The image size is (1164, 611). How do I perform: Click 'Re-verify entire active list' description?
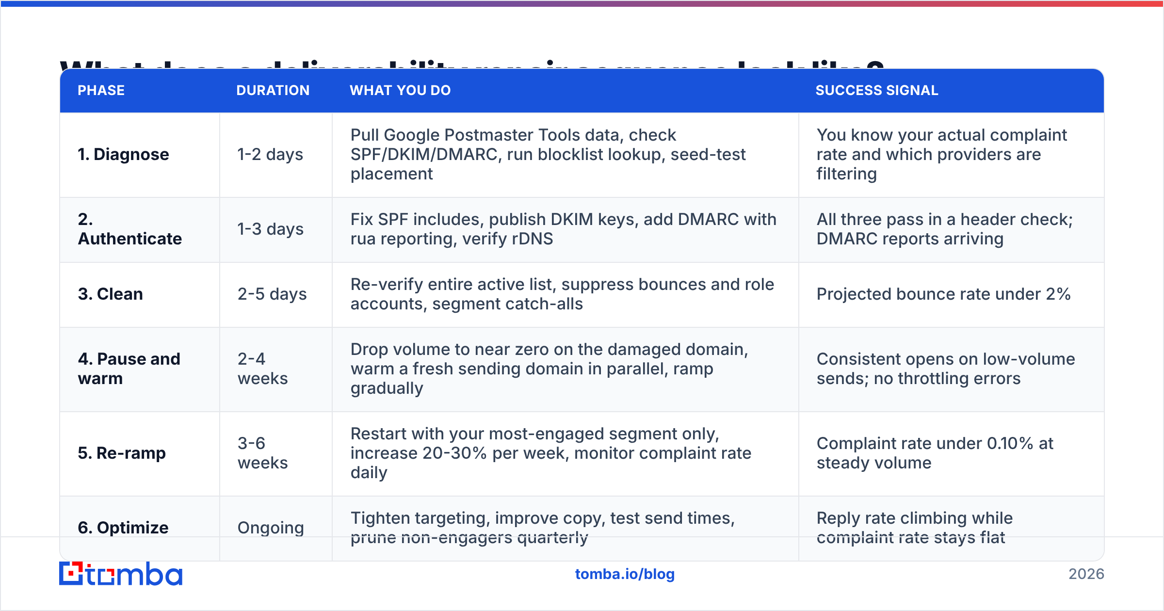tap(566, 294)
